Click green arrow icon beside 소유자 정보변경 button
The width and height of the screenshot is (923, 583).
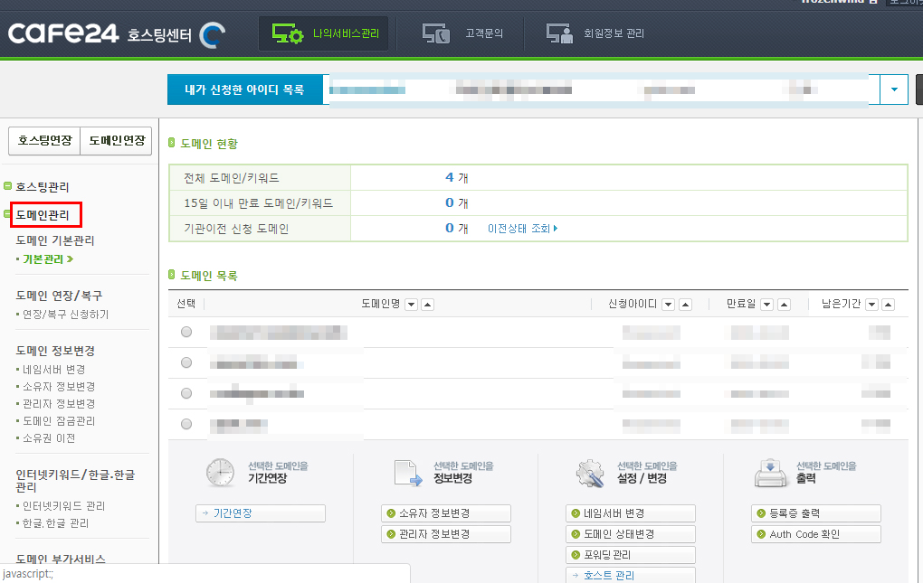(391, 513)
